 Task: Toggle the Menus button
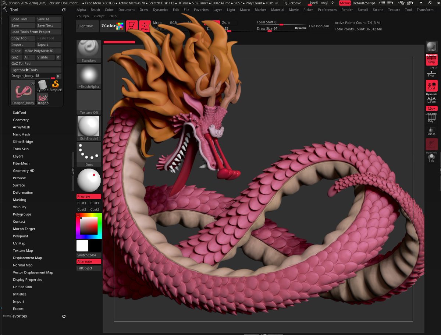pos(345,3)
